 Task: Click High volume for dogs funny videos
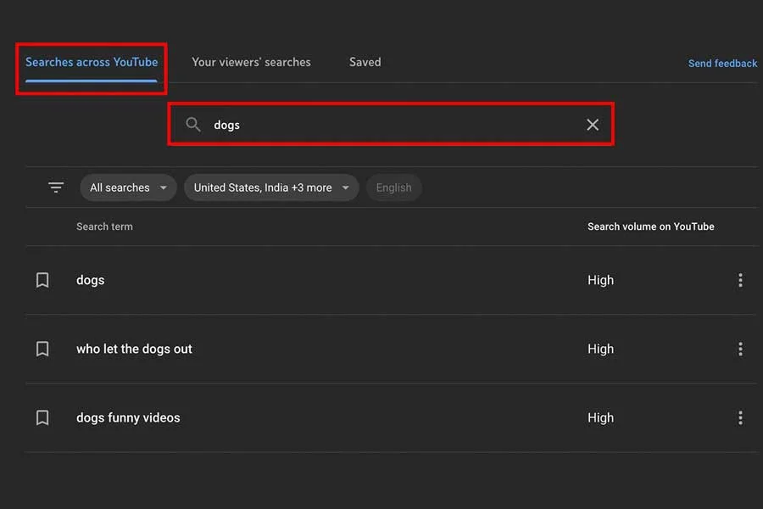click(600, 418)
